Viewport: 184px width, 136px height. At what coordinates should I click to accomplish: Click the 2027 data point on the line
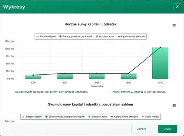[x=65, y=74]
